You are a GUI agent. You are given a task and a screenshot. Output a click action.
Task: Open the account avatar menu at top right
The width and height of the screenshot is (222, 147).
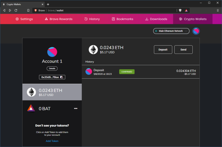point(196,31)
